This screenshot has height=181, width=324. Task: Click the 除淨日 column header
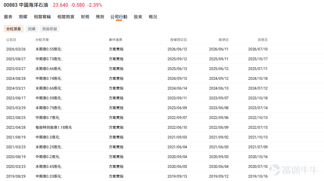[223, 40]
